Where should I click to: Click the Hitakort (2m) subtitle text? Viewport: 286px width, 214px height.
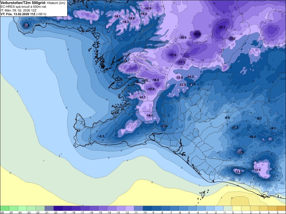pyautogui.click(x=56, y=3)
